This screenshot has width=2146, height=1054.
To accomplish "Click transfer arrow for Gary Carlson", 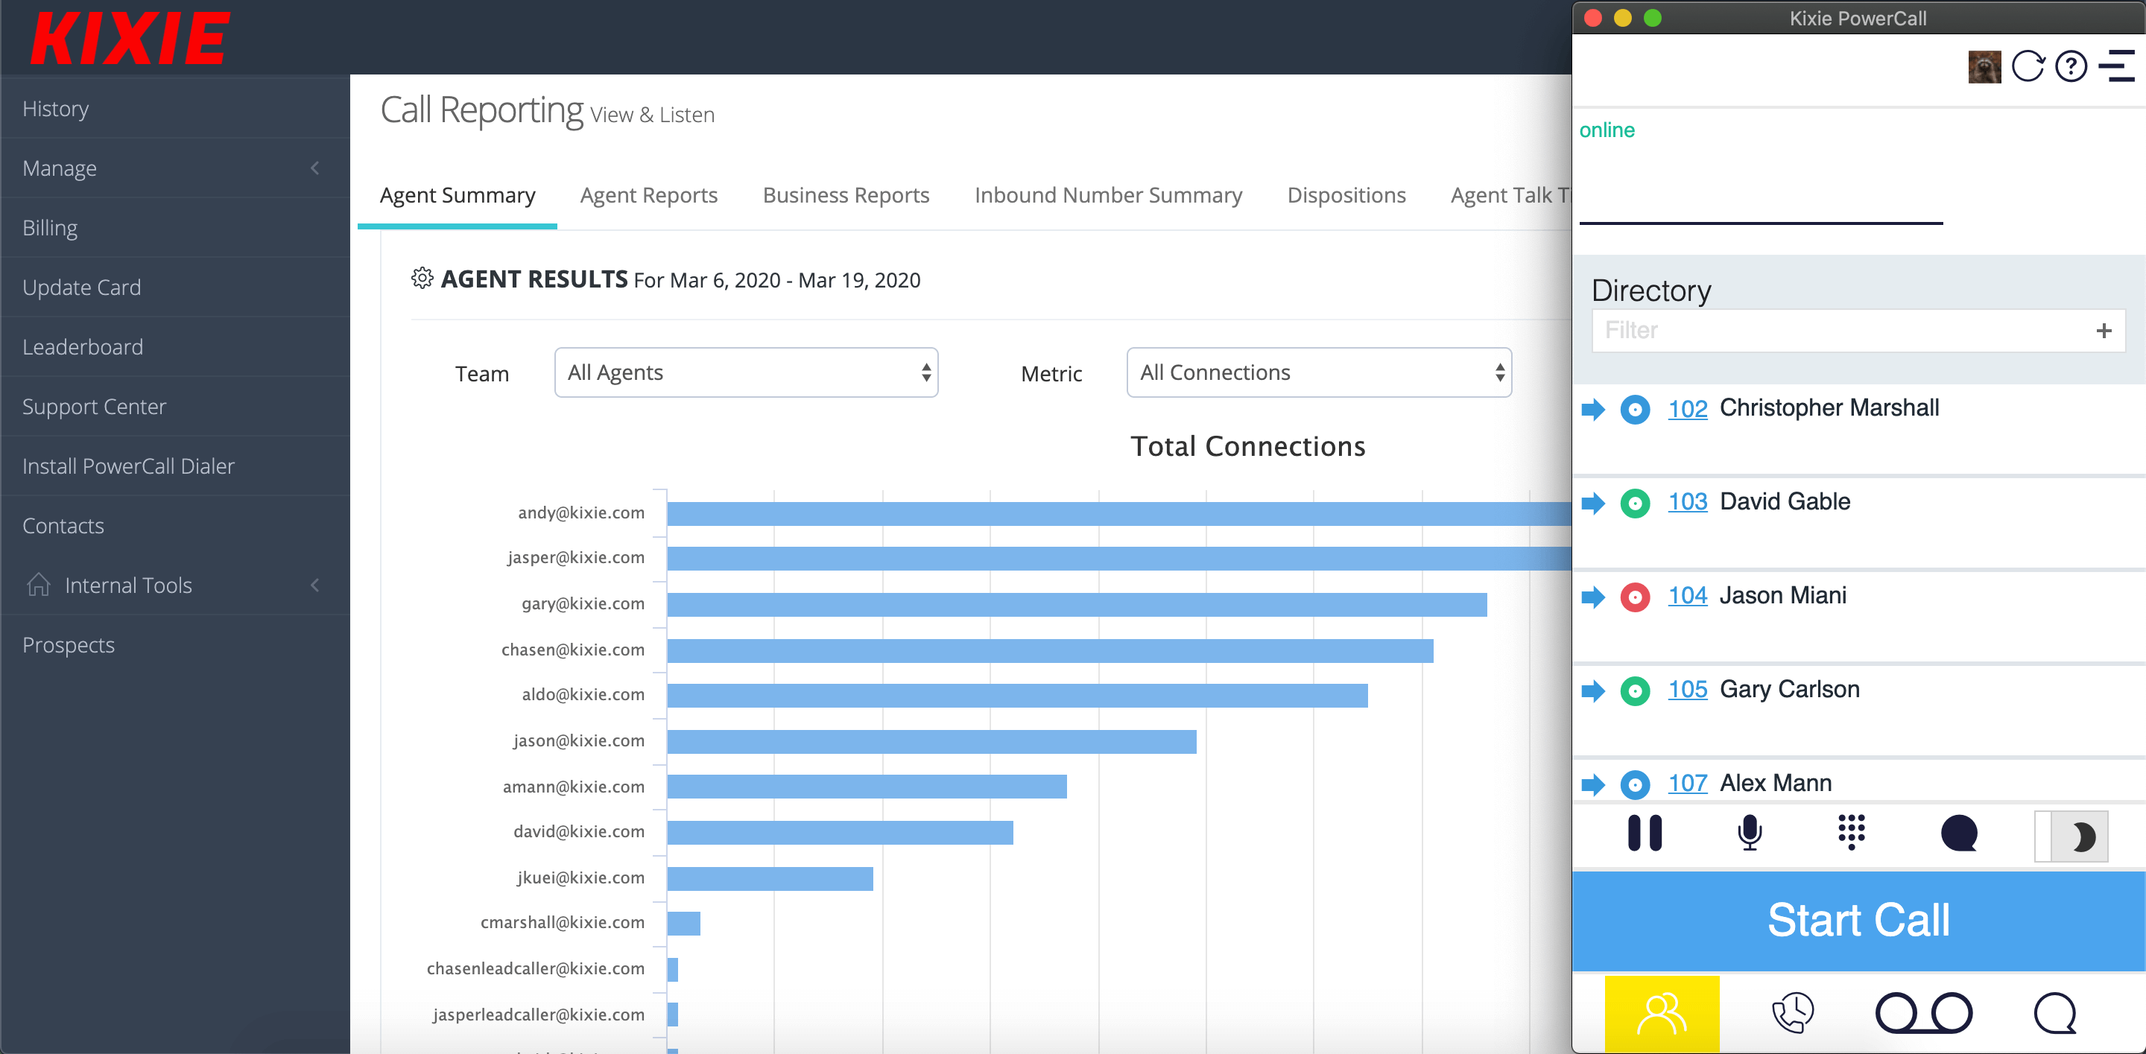I will click(1593, 691).
